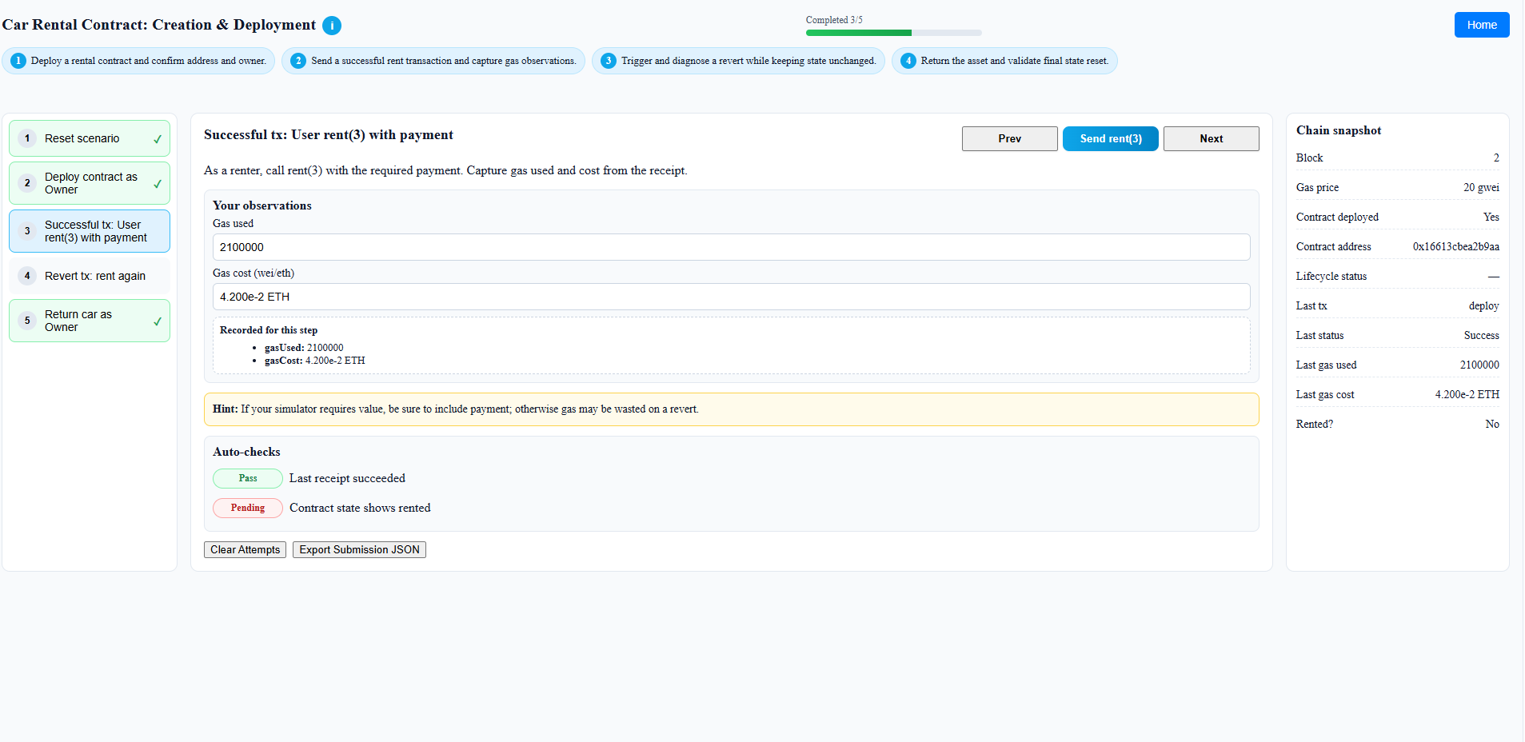Click the objective 1 circle badge in header
Screen dimensions: 1525x742
[x=18, y=61]
